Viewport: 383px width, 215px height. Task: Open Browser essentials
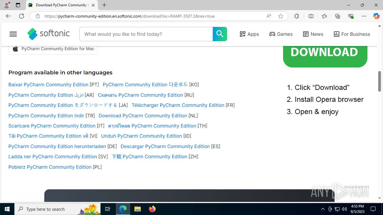click(x=351, y=16)
